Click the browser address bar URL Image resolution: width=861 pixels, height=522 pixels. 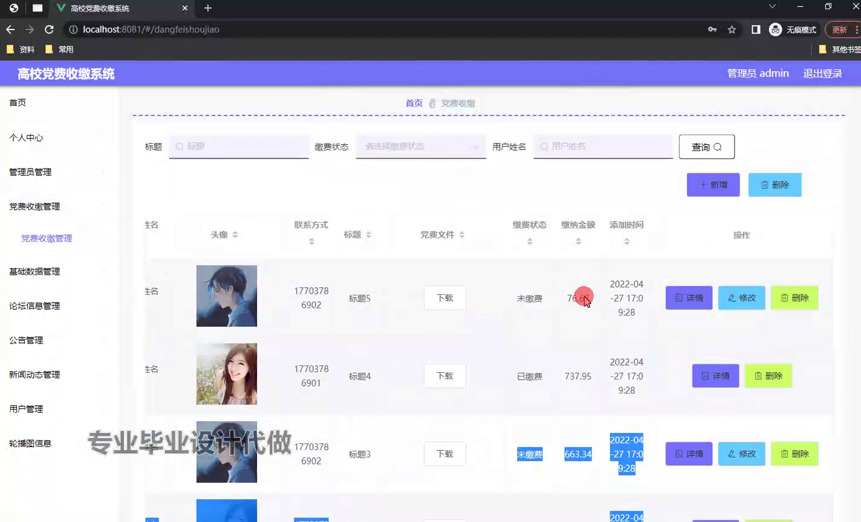click(x=151, y=29)
